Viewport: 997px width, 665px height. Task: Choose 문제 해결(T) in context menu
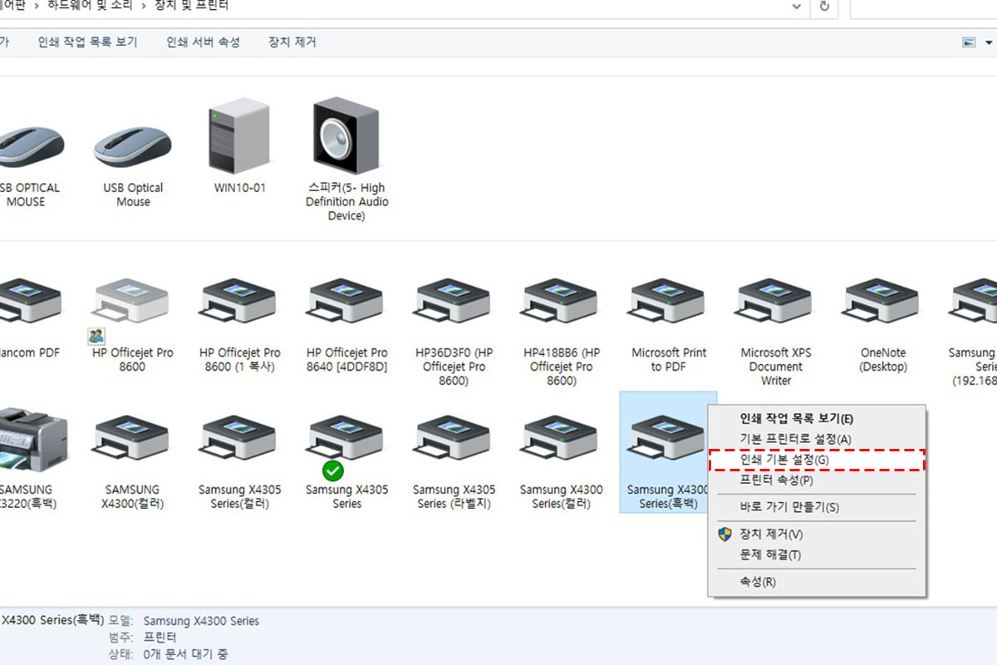click(816, 555)
